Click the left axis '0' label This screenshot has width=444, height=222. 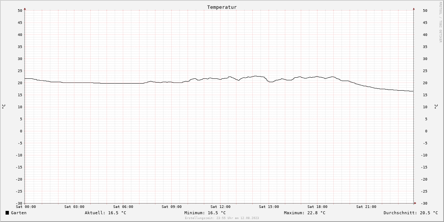[21, 131]
